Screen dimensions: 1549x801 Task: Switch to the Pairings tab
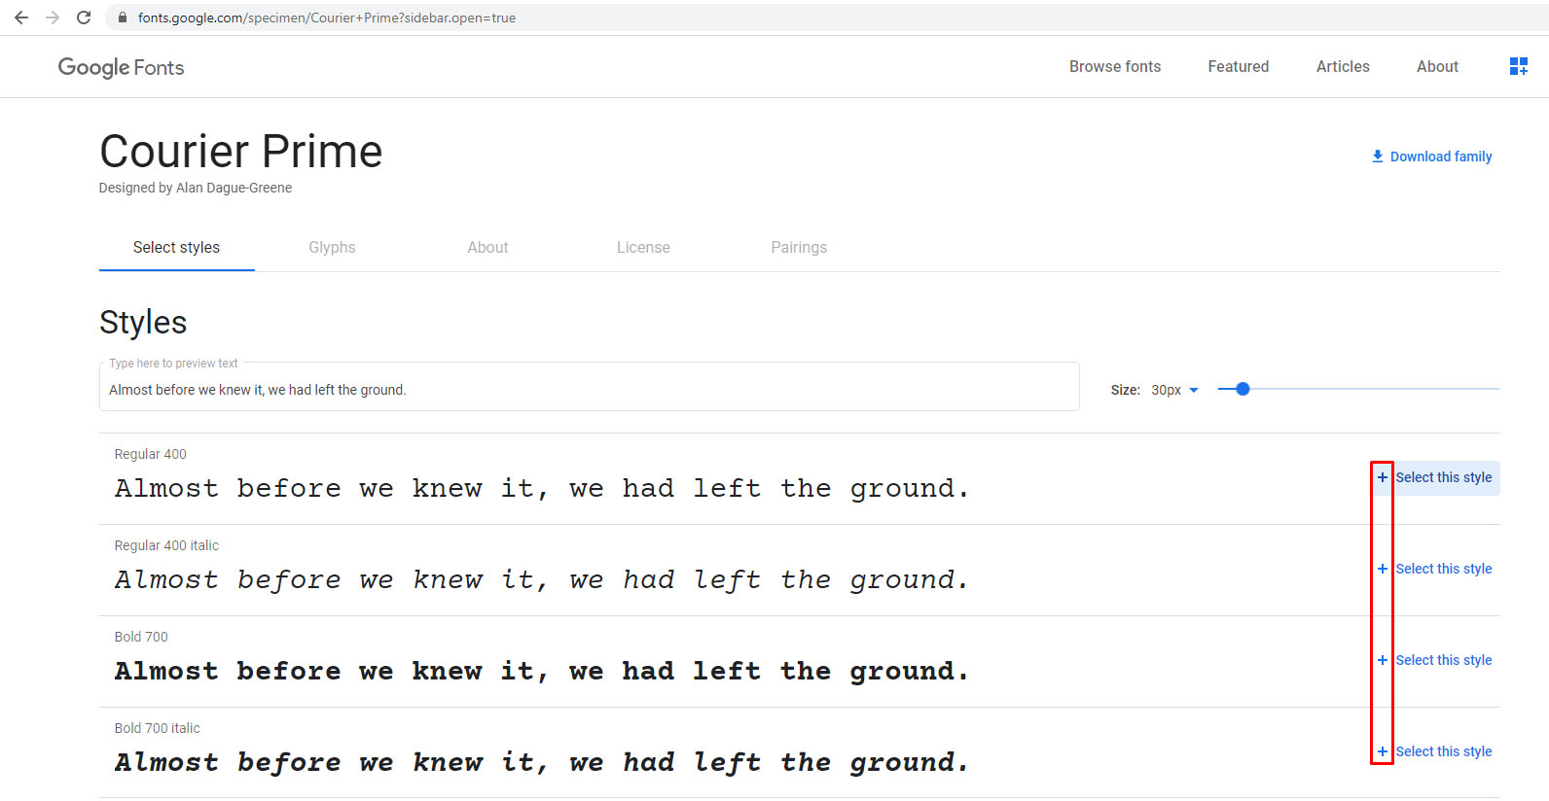(x=799, y=248)
